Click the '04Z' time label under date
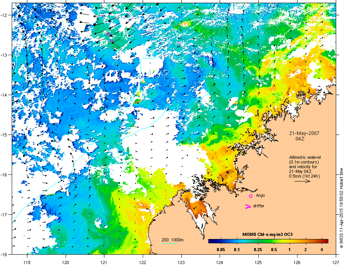 coord(300,139)
